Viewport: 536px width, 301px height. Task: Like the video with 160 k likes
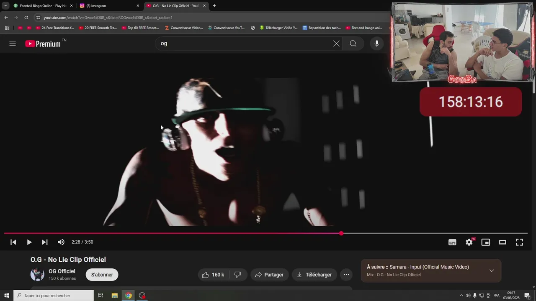coord(213,275)
